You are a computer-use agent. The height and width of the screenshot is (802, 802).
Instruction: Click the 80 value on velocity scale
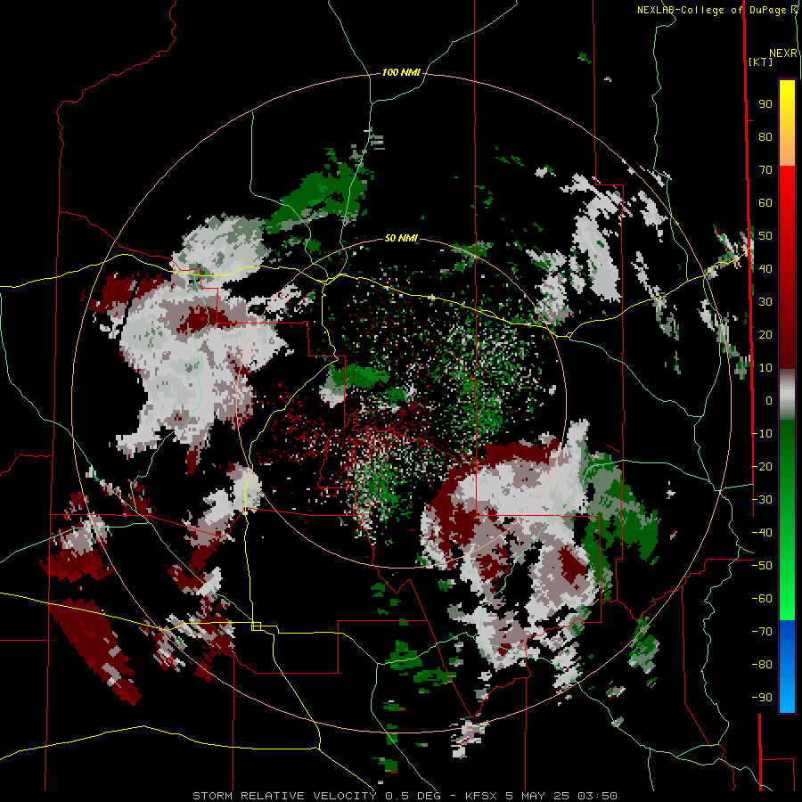765,137
